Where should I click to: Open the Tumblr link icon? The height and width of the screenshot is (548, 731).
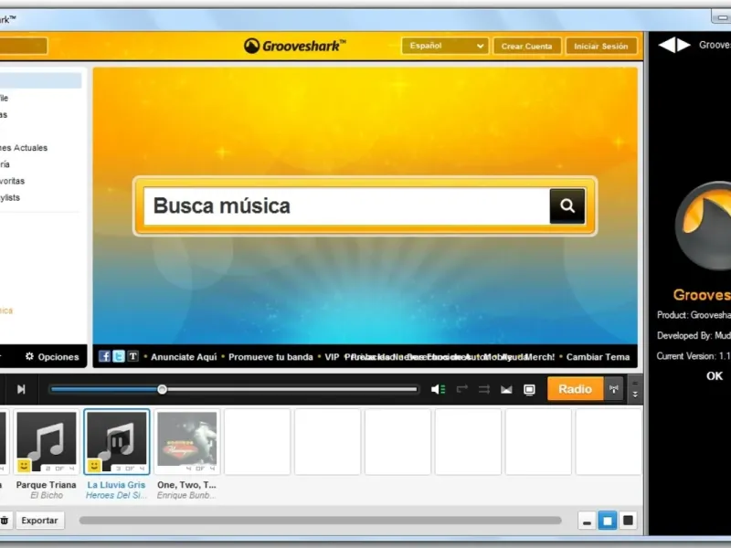click(132, 356)
